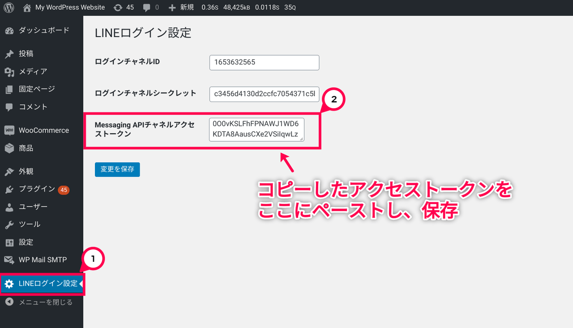The image size is (573, 328).
Task: Open the 新規 new content menu
Action: (x=188, y=8)
